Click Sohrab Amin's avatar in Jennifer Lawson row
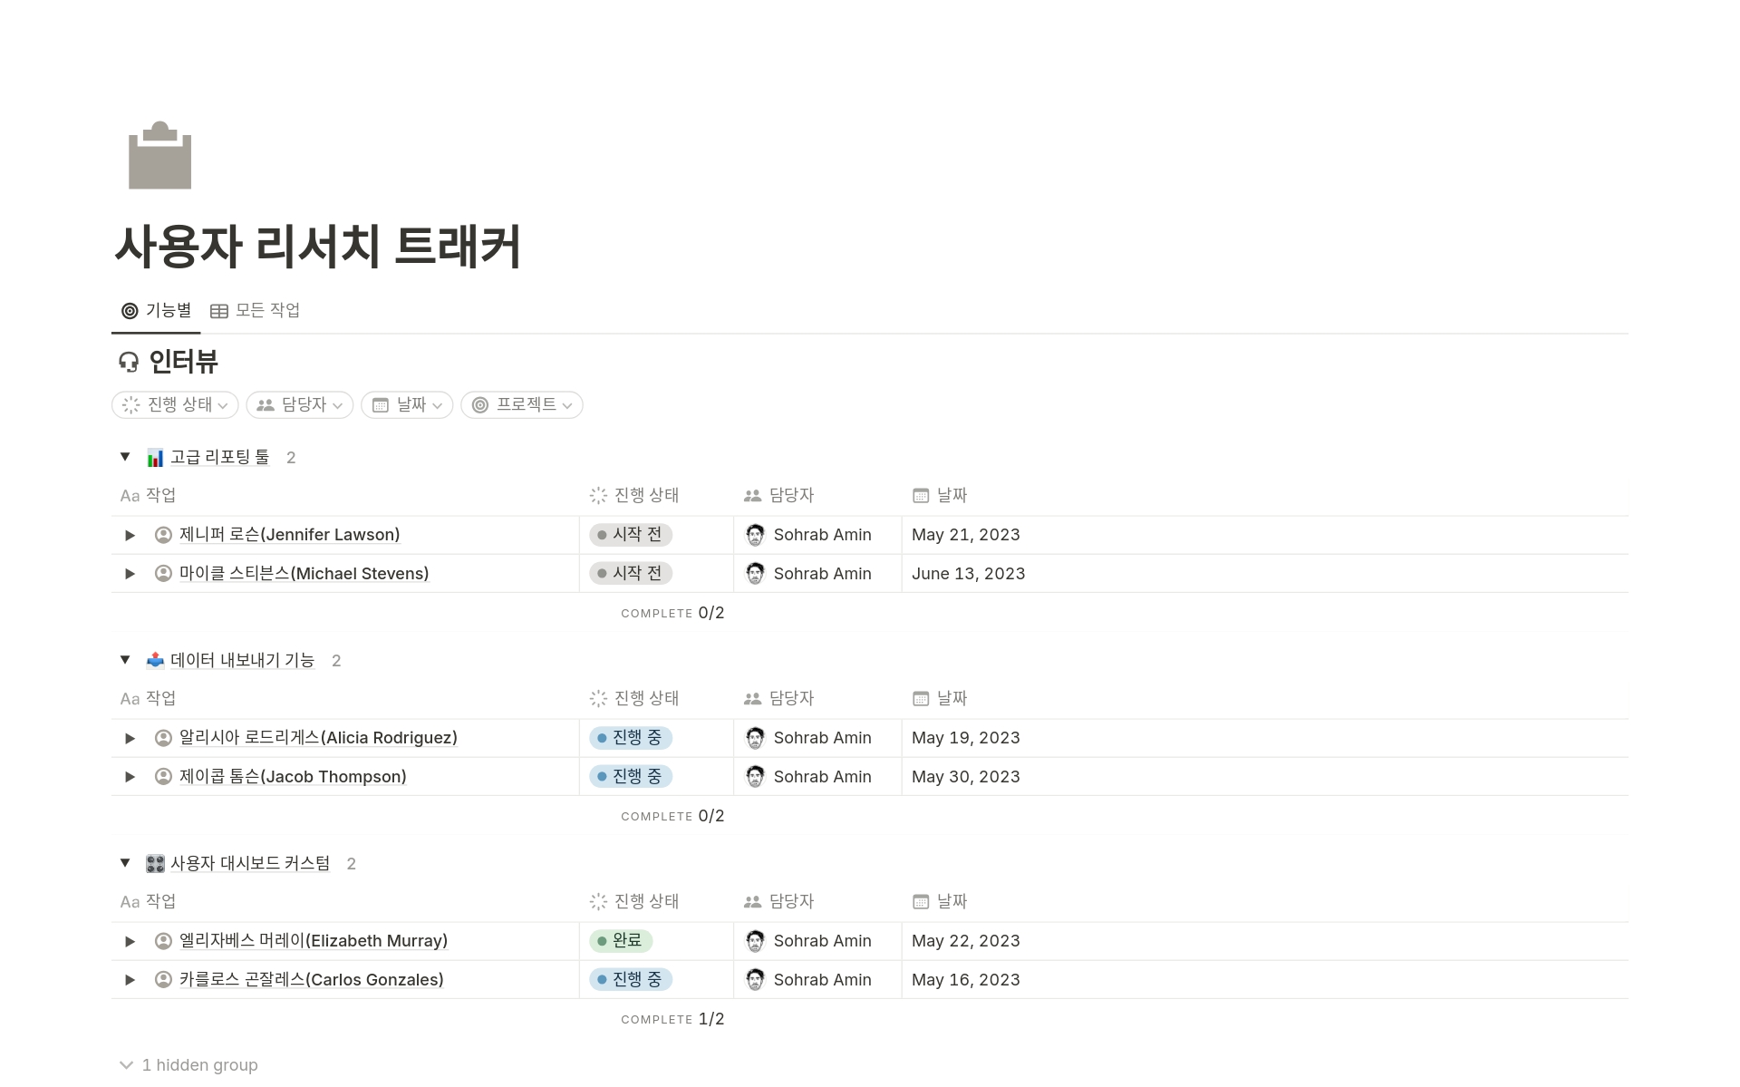The height and width of the screenshot is (1087, 1740). [x=755, y=535]
